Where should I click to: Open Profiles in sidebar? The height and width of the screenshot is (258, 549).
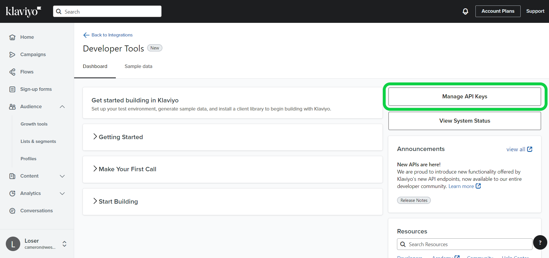point(28,159)
